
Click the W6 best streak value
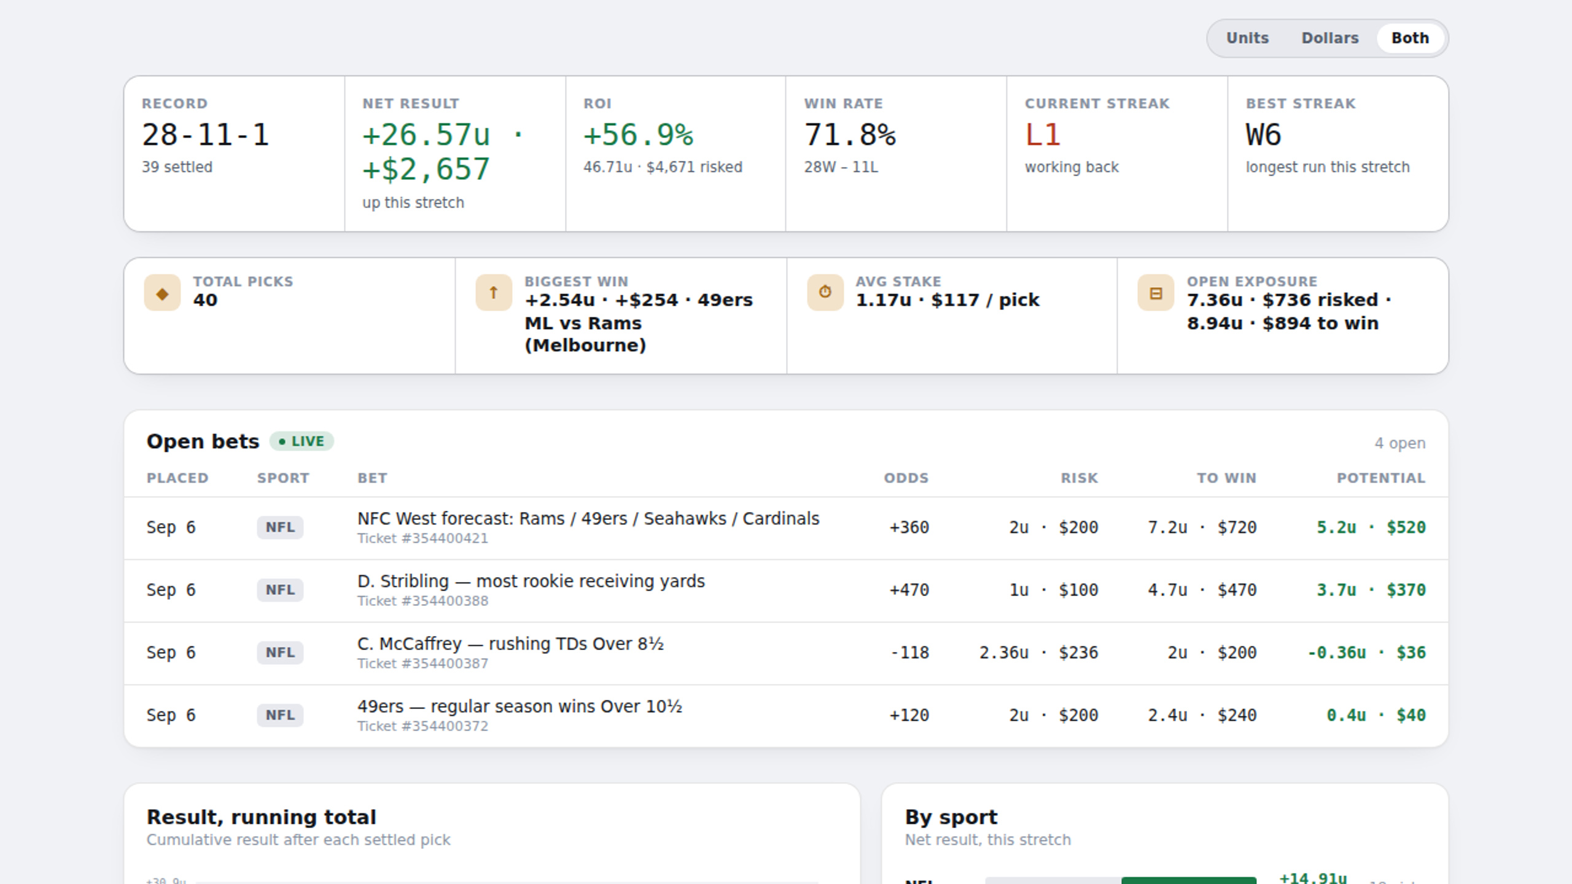click(x=1264, y=135)
